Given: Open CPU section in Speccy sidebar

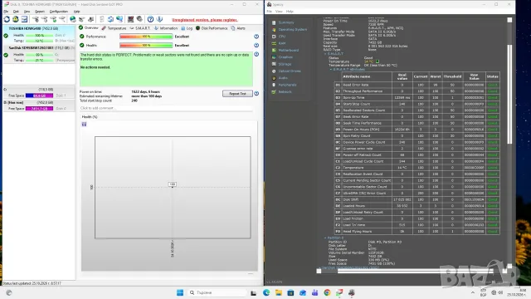Looking at the screenshot, I should [282, 37].
